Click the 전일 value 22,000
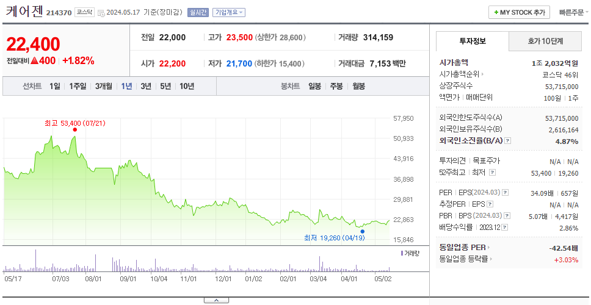The image size is (591, 305). 172,38
